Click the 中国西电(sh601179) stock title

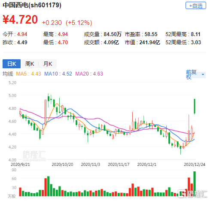click(32, 5)
